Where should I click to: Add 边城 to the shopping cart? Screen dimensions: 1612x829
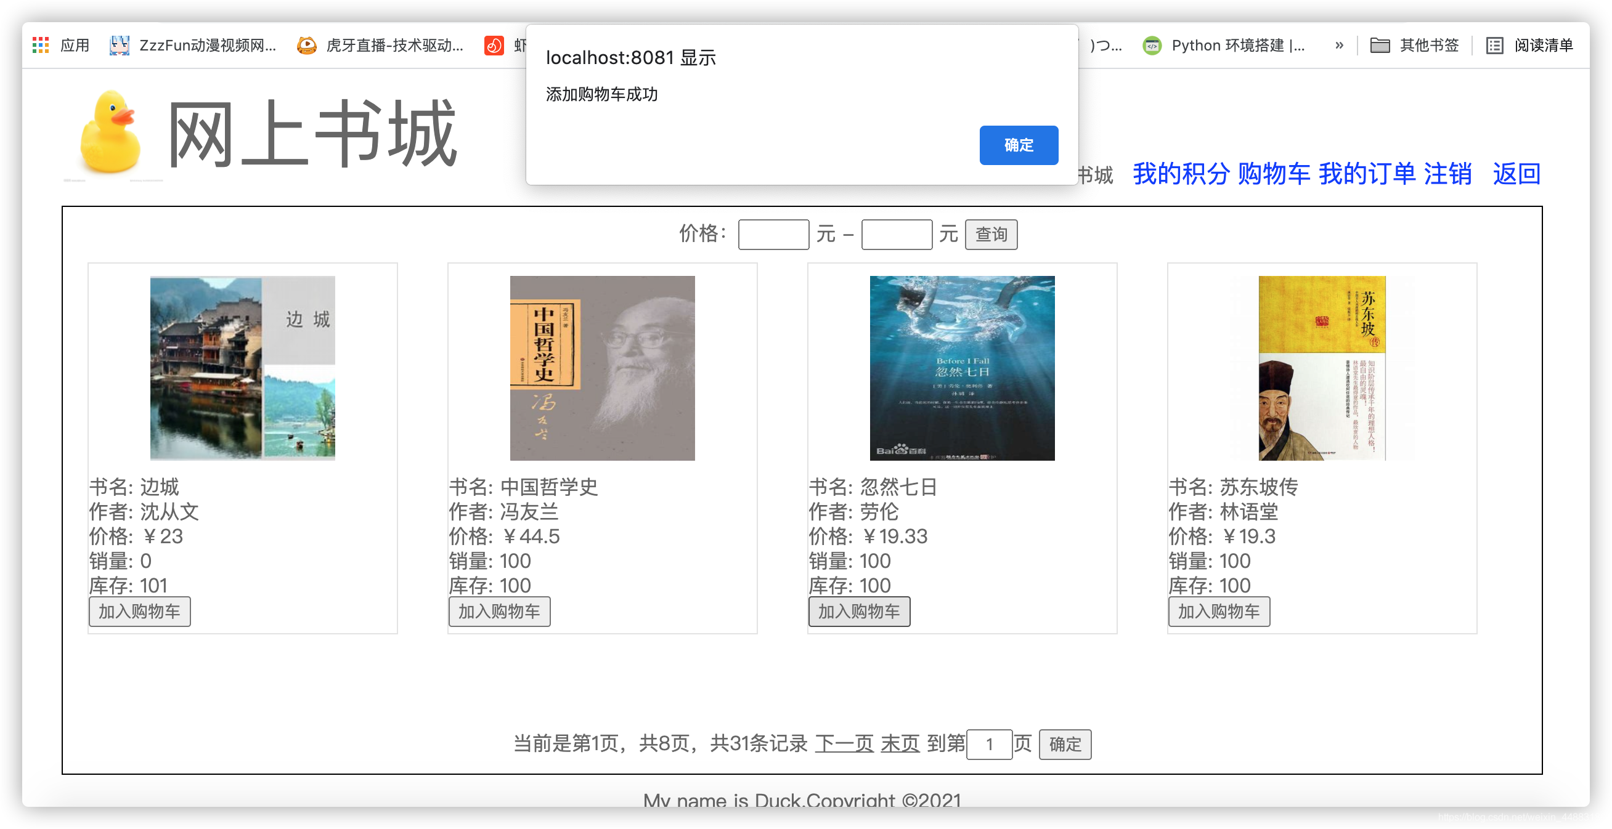tap(139, 611)
